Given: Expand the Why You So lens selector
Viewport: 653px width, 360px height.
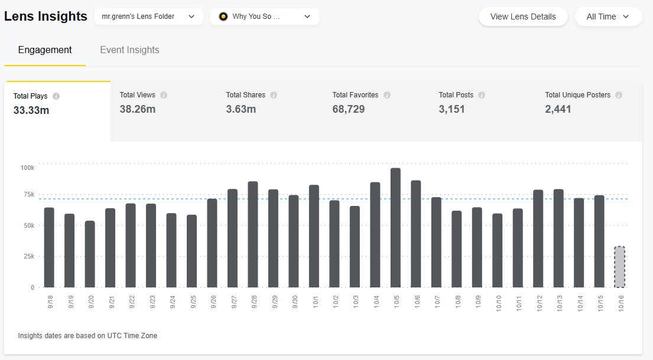Looking at the screenshot, I should coord(264,17).
